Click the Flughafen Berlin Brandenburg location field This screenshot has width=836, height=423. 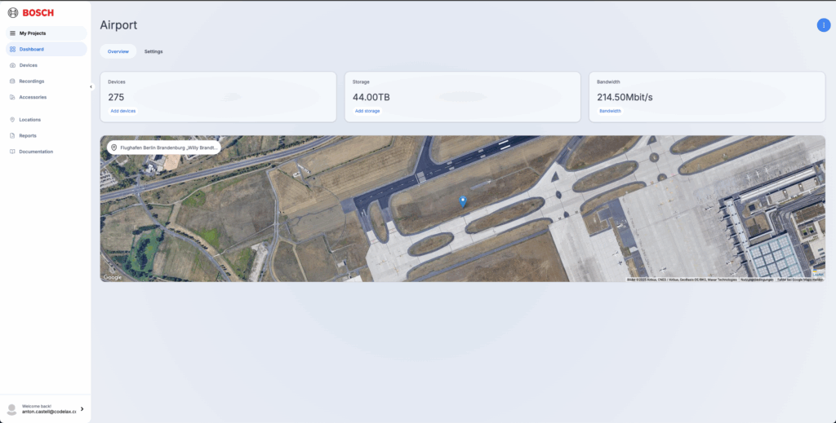pyautogui.click(x=164, y=148)
